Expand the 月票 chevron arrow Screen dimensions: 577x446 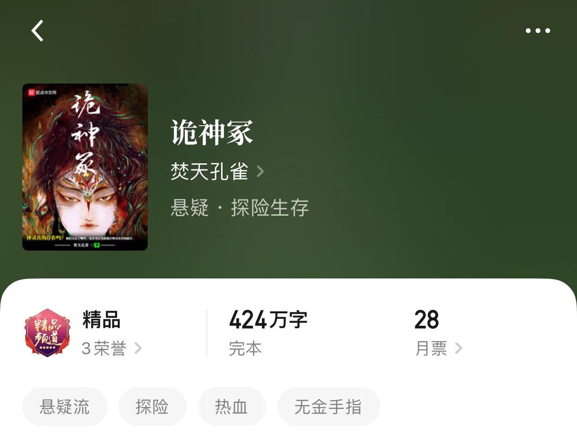[459, 348]
